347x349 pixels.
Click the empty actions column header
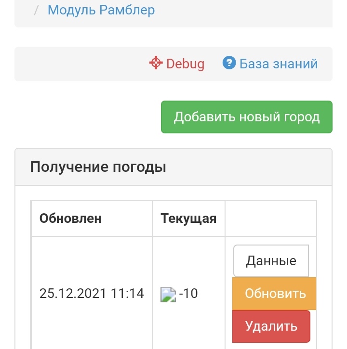click(271, 219)
